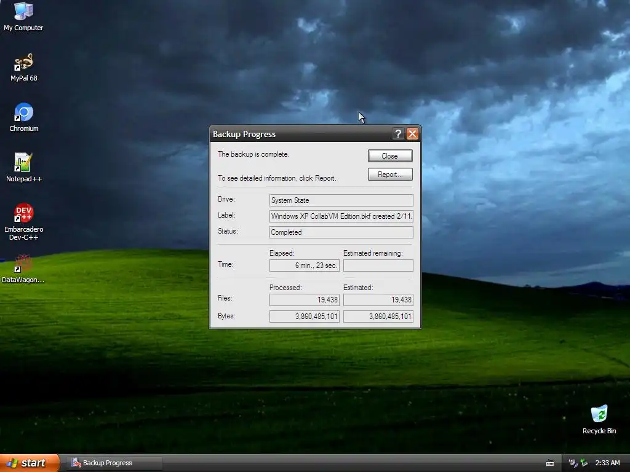Click 'The backup is complete.' message
The height and width of the screenshot is (472, 630).
tap(253, 154)
